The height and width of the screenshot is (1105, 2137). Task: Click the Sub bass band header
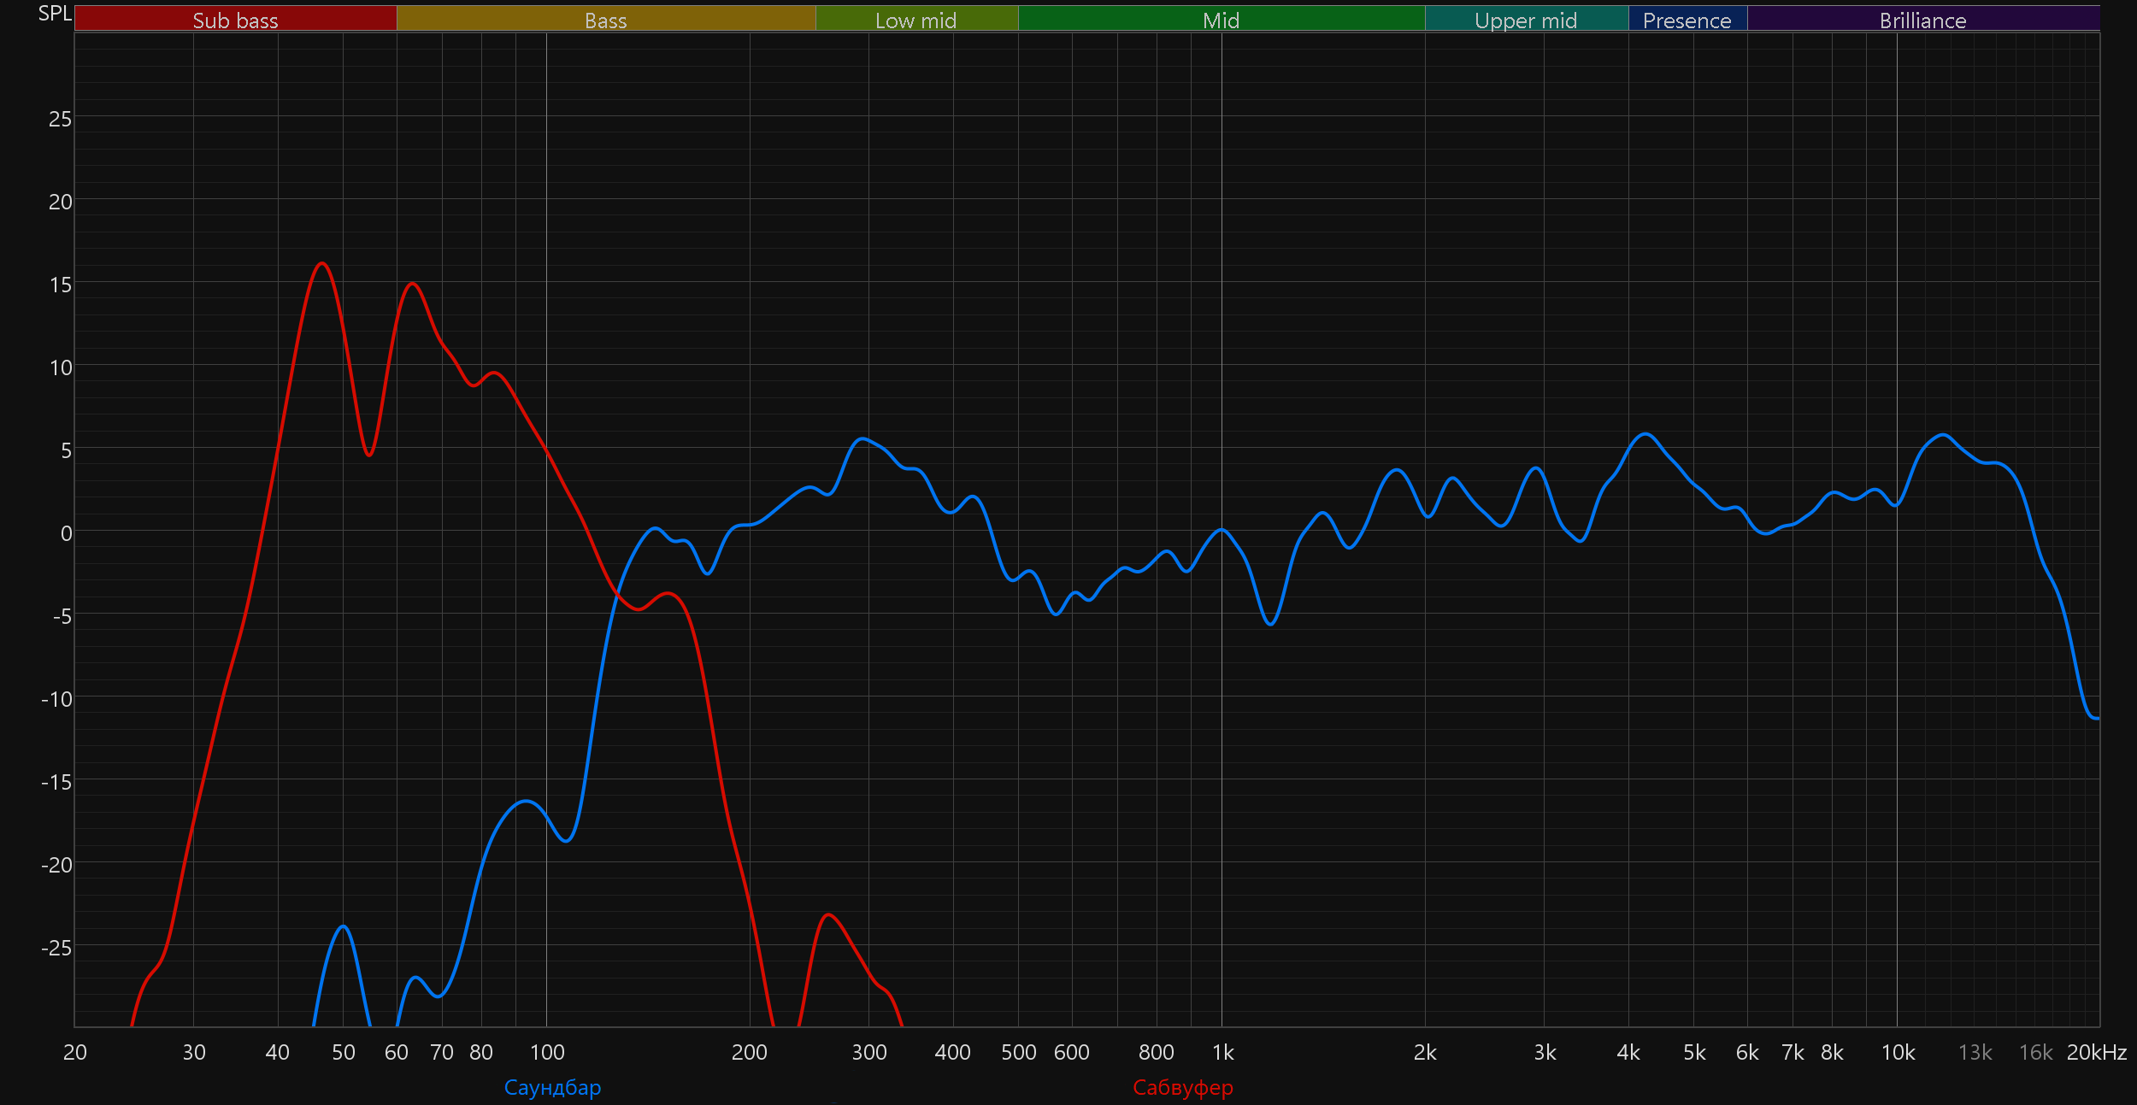click(x=235, y=20)
